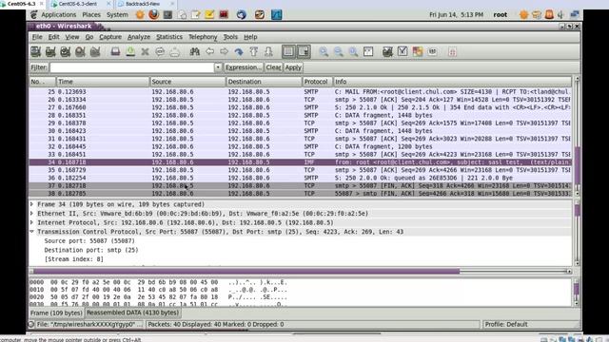The height and width of the screenshot is (342, 609).
Task: Jump to the last packet icon
Action: coord(268,51)
